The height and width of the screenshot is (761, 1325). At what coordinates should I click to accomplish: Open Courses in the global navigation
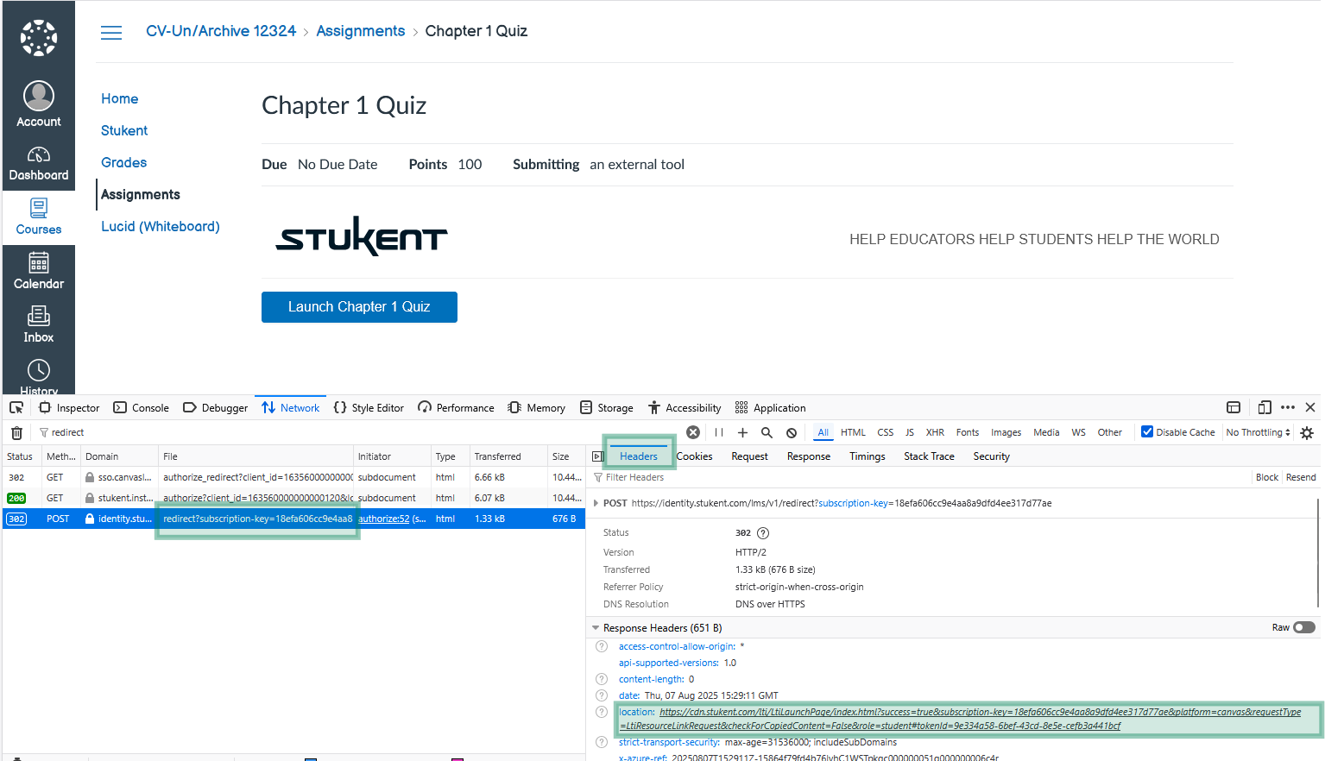39,217
